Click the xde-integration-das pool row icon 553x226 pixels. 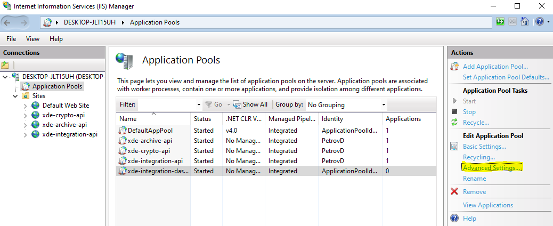(x=123, y=171)
